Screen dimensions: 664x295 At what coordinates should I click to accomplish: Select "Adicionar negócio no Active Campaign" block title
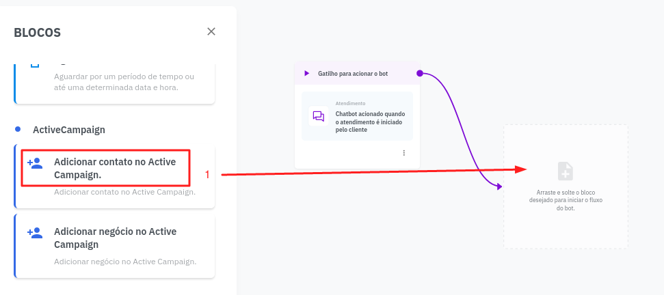(x=115, y=238)
